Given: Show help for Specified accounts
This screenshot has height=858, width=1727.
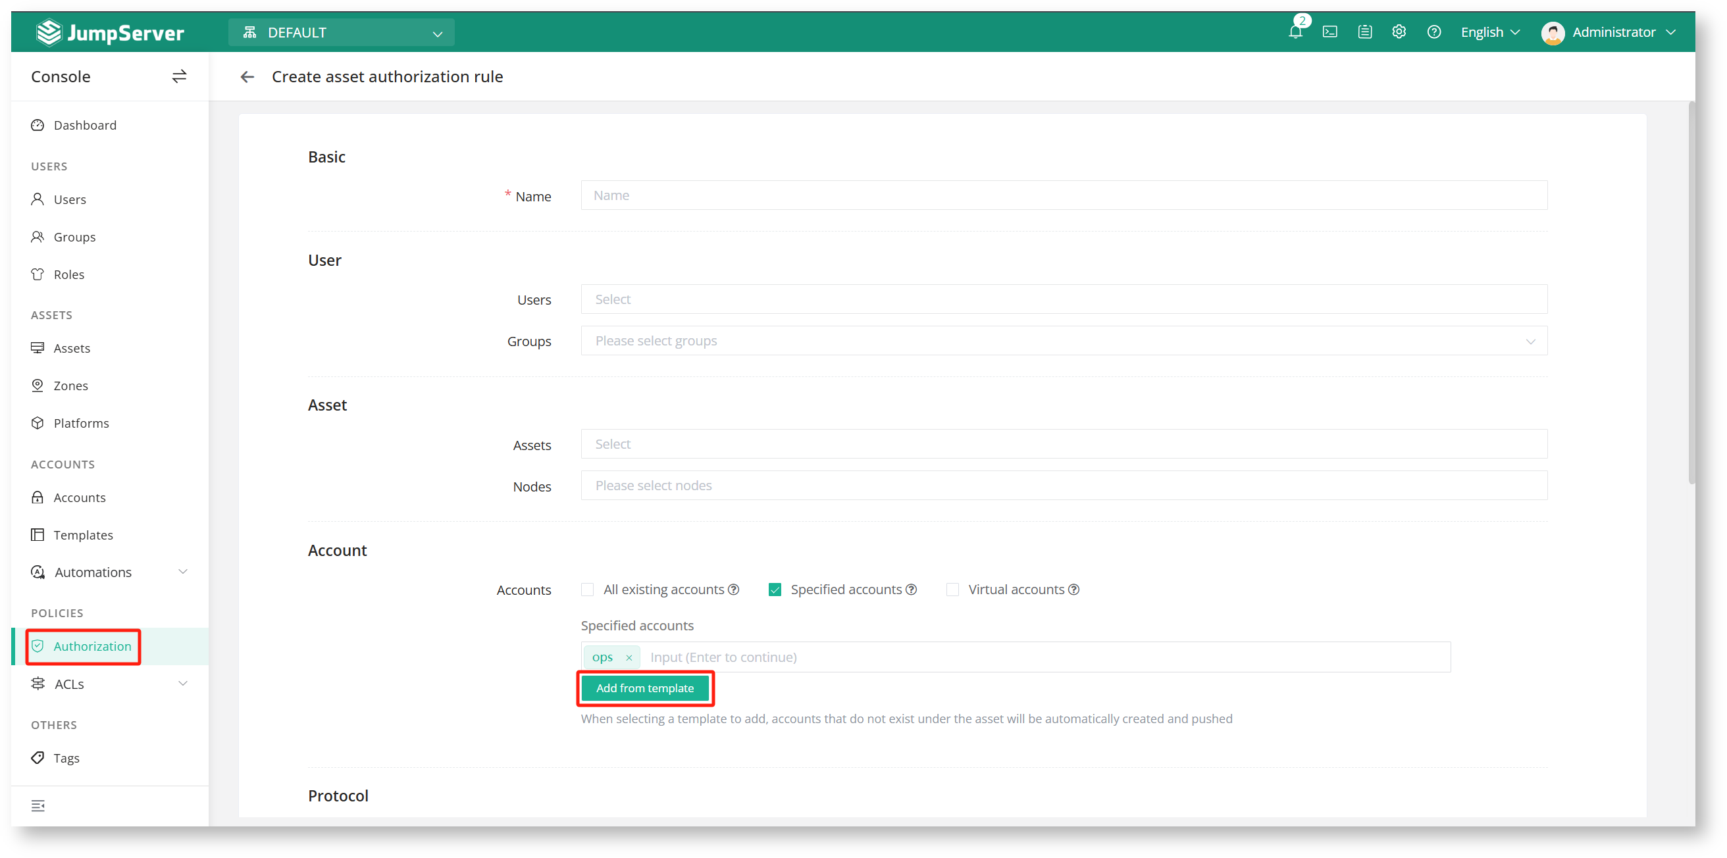Looking at the screenshot, I should click(x=911, y=590).
